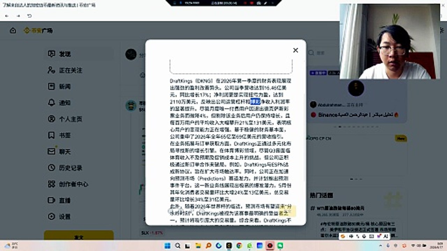Click the Discover icon next to 发现
Image resolution: width=447 pixels, height=251 pixels.
coord(51,54)
